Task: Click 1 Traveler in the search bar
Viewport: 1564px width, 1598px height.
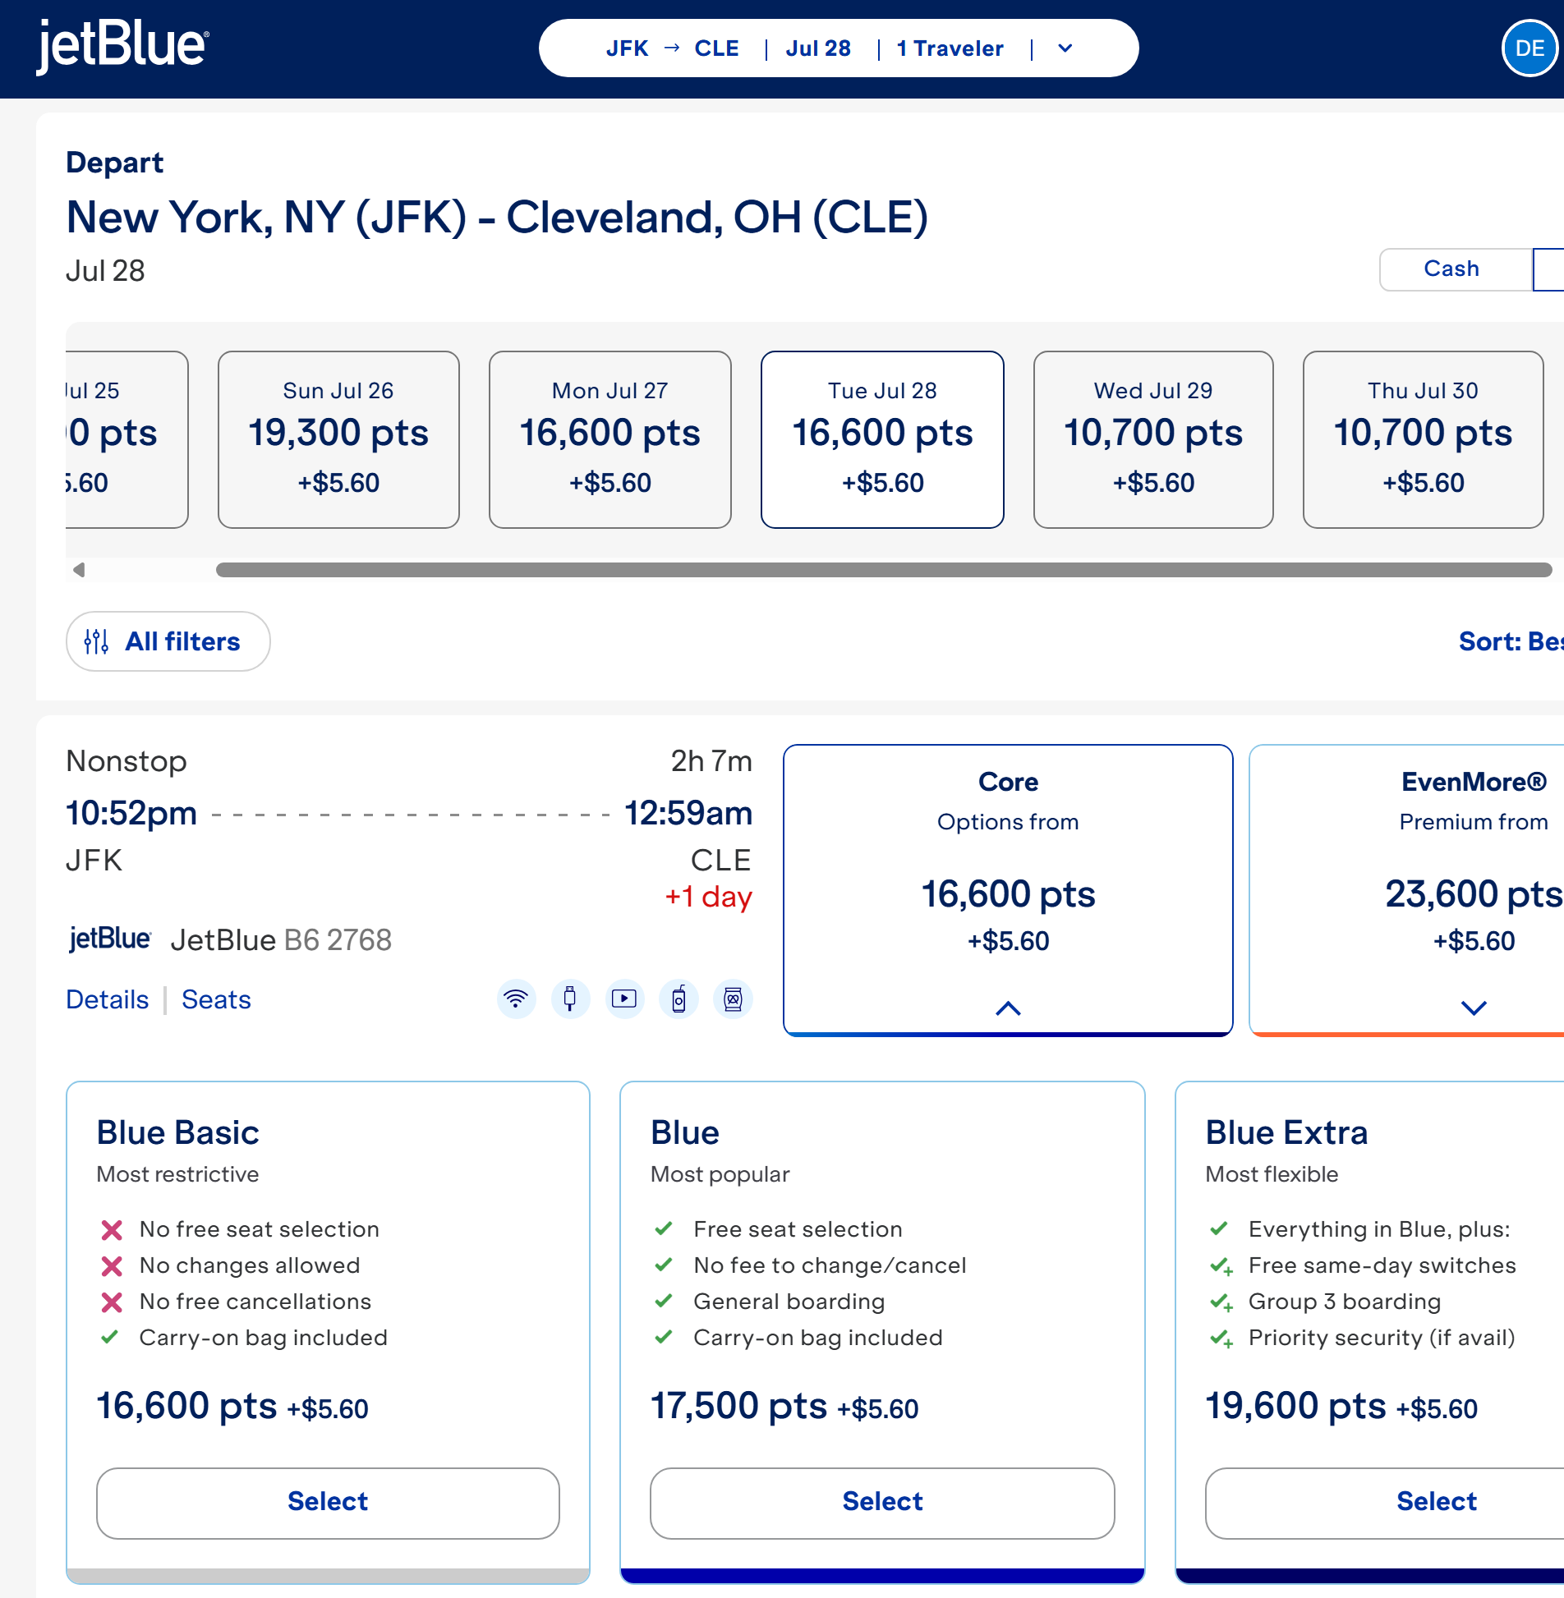Action: pos(950,48)
